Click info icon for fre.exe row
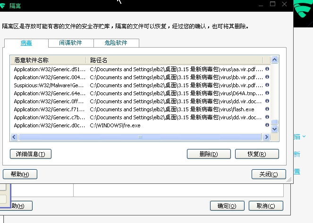 click(267, 125)
